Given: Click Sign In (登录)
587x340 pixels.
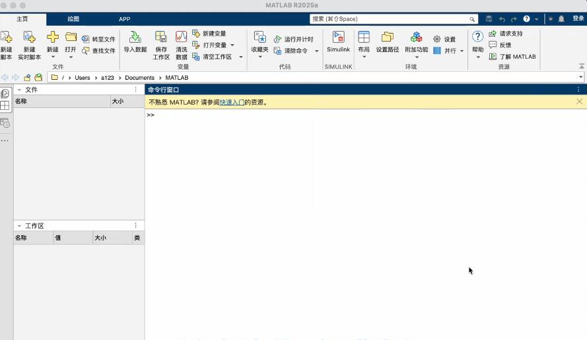Looking at the screenshot, I should pyautogui.click(x=578, y=18).
